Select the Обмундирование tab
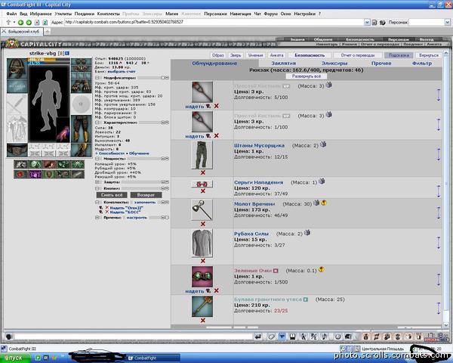 click(214, 63)
